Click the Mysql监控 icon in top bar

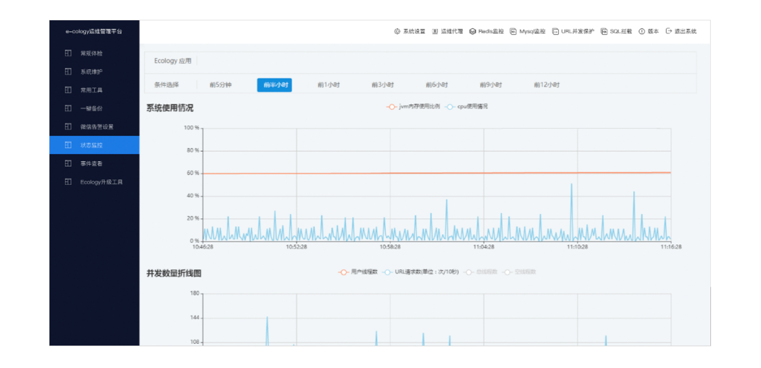(x=513, y=31)
